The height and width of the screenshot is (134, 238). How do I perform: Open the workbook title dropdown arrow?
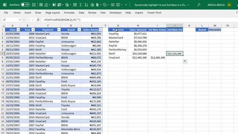pos(189,5)
